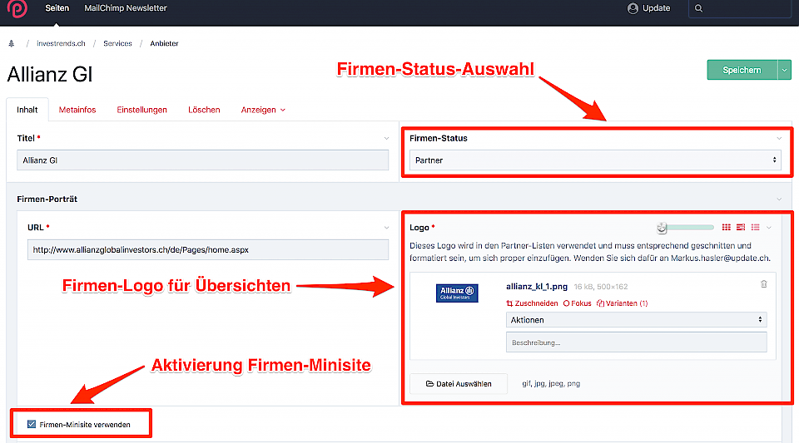Viewport: 799px width, 443px height.
Task: Open the Firmen-Status dropdown
Action: 595,160
